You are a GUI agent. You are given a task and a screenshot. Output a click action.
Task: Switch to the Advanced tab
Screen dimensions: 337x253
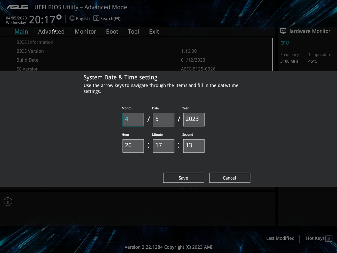coord(51,31)
